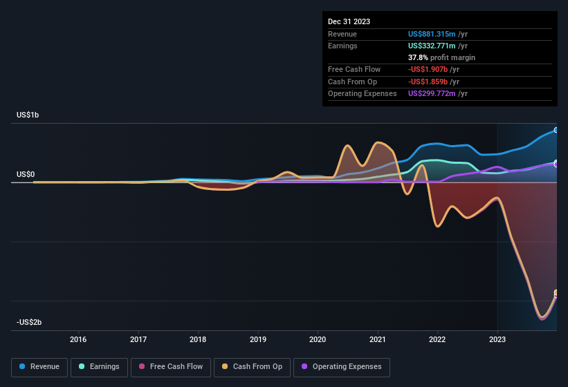
Task: Click the 2019 x-axis label
Action: tap(258, 339)
